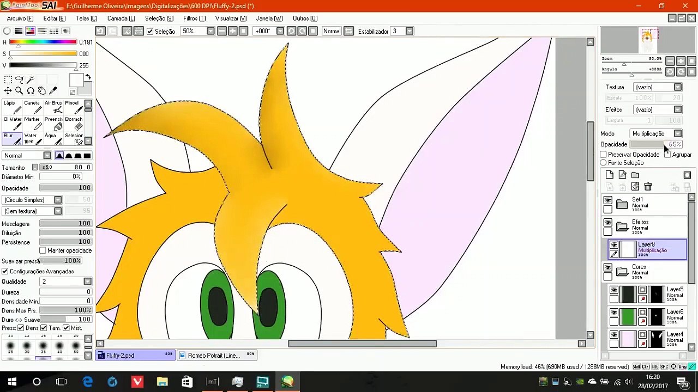Delete the selected layer with trash icon
This screenshot has width=698, height=392.
648,187
